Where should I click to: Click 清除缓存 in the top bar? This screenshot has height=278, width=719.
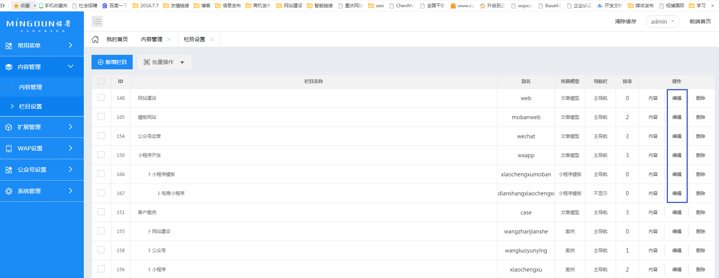[626, 22]
